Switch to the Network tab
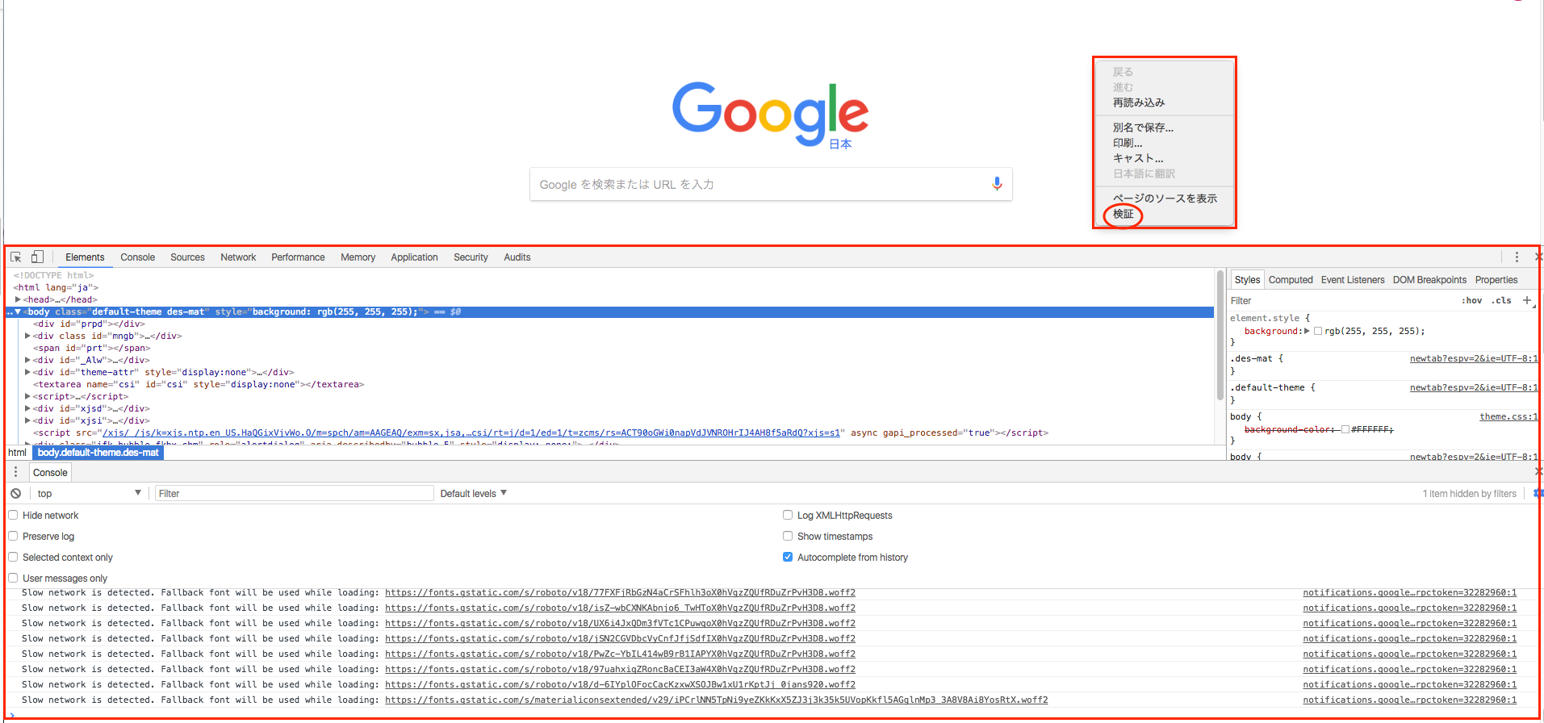1544x723 pixels. click(x=238, y=257)
